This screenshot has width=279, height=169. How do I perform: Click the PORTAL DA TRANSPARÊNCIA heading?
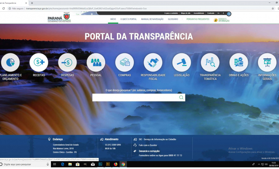139,37
